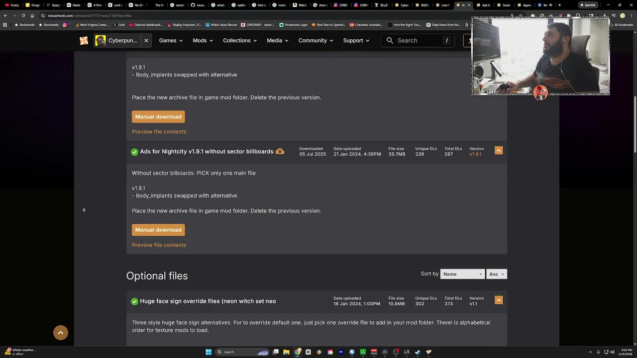637x358 pixels.
Task: Preview file contents for without sector billboards file
Action: click(x=159, y=245)
